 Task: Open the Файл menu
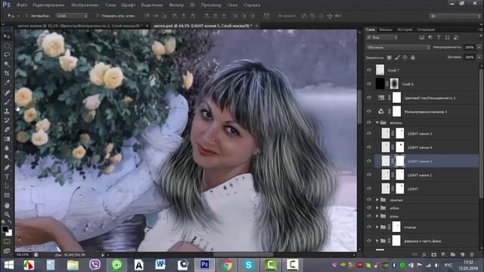[22, 5]
